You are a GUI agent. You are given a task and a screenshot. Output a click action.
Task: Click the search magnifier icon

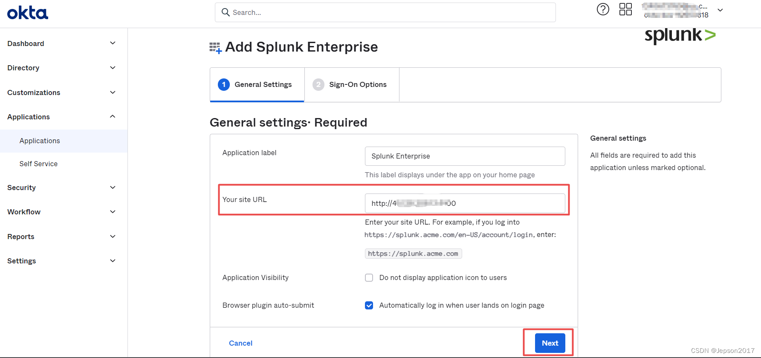point(226,12)
